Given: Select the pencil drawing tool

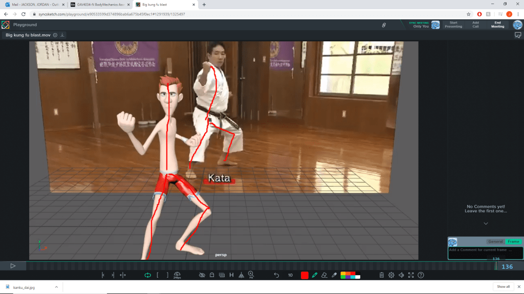Looking at the screenshot, I should point(315,275).
